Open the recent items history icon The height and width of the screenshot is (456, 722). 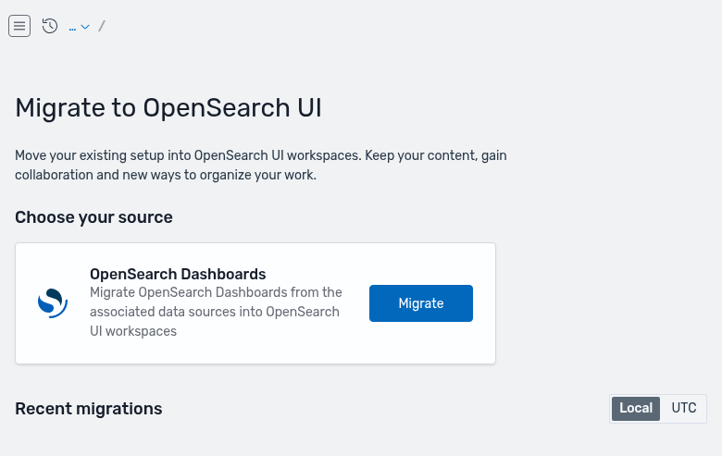tap(50, 26)
